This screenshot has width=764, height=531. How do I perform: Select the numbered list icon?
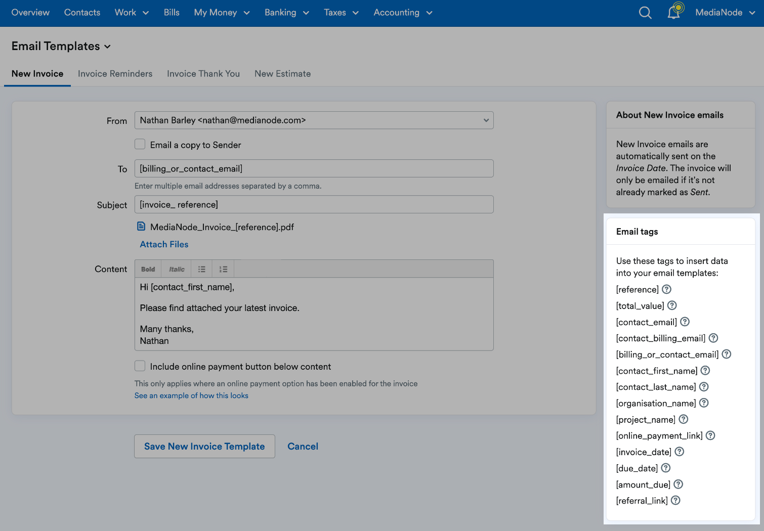(223, 269)
